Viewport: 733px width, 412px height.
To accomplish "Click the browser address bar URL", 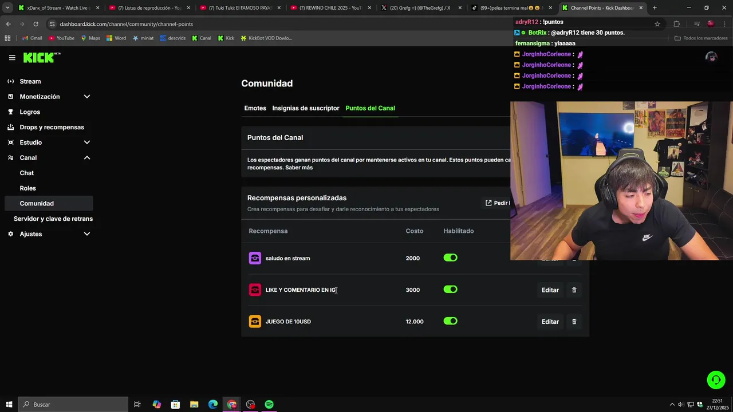I will (x=126, y=24).
